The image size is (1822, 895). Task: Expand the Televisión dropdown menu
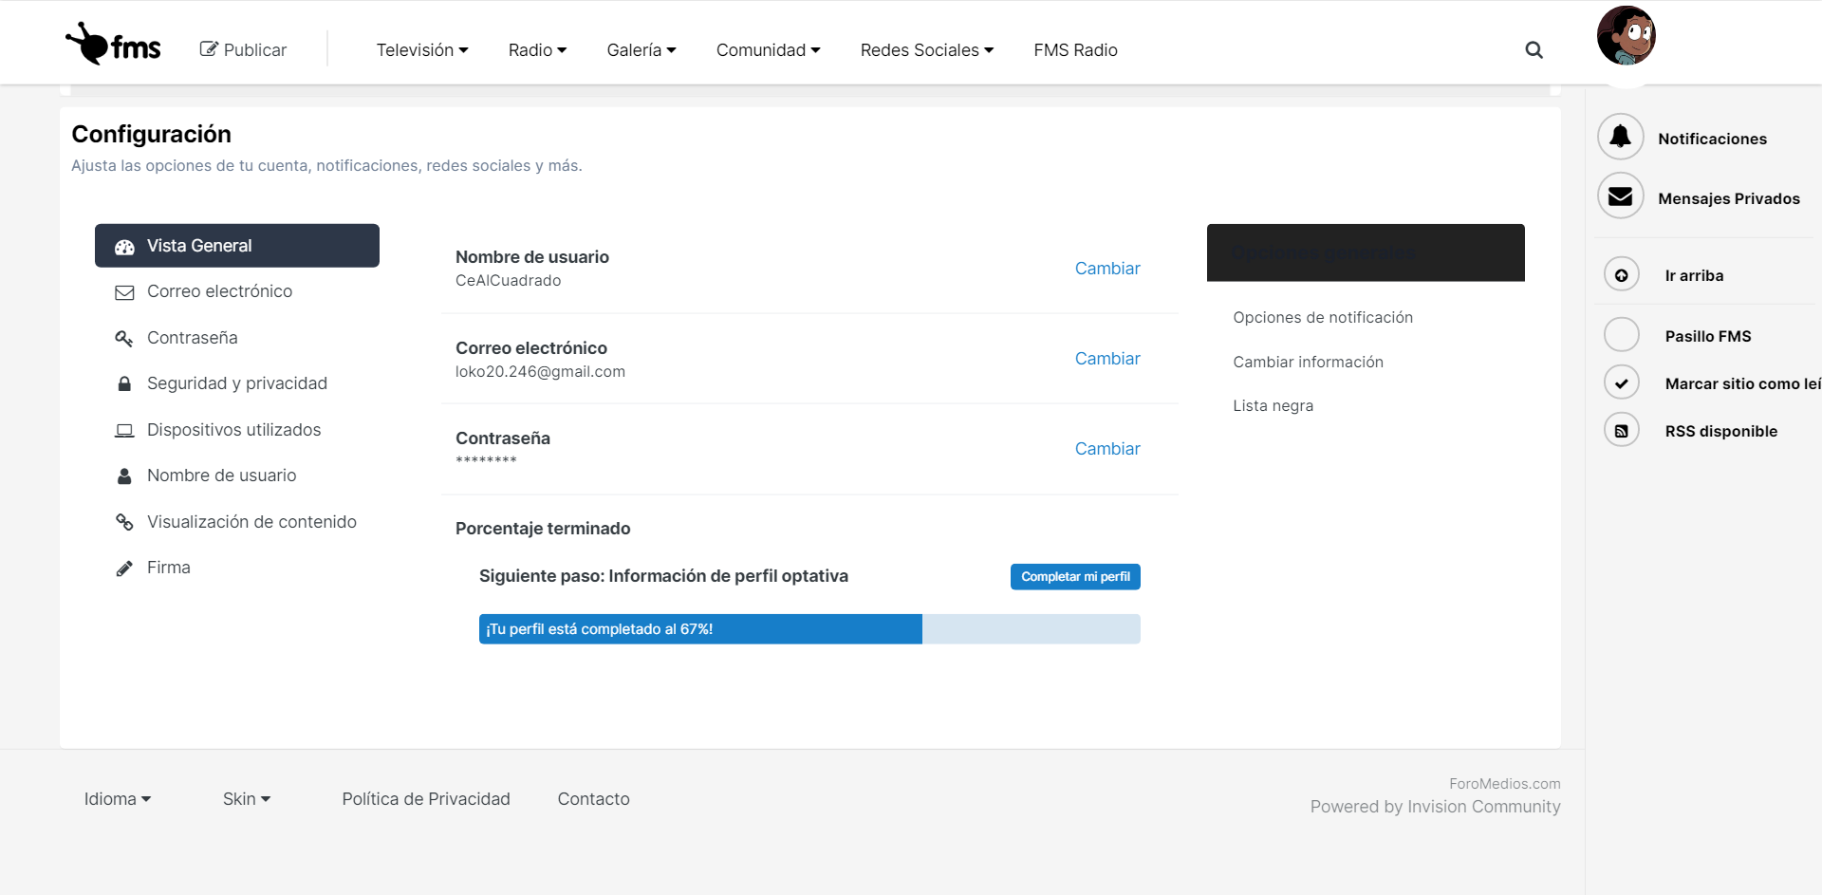point(422,50)
